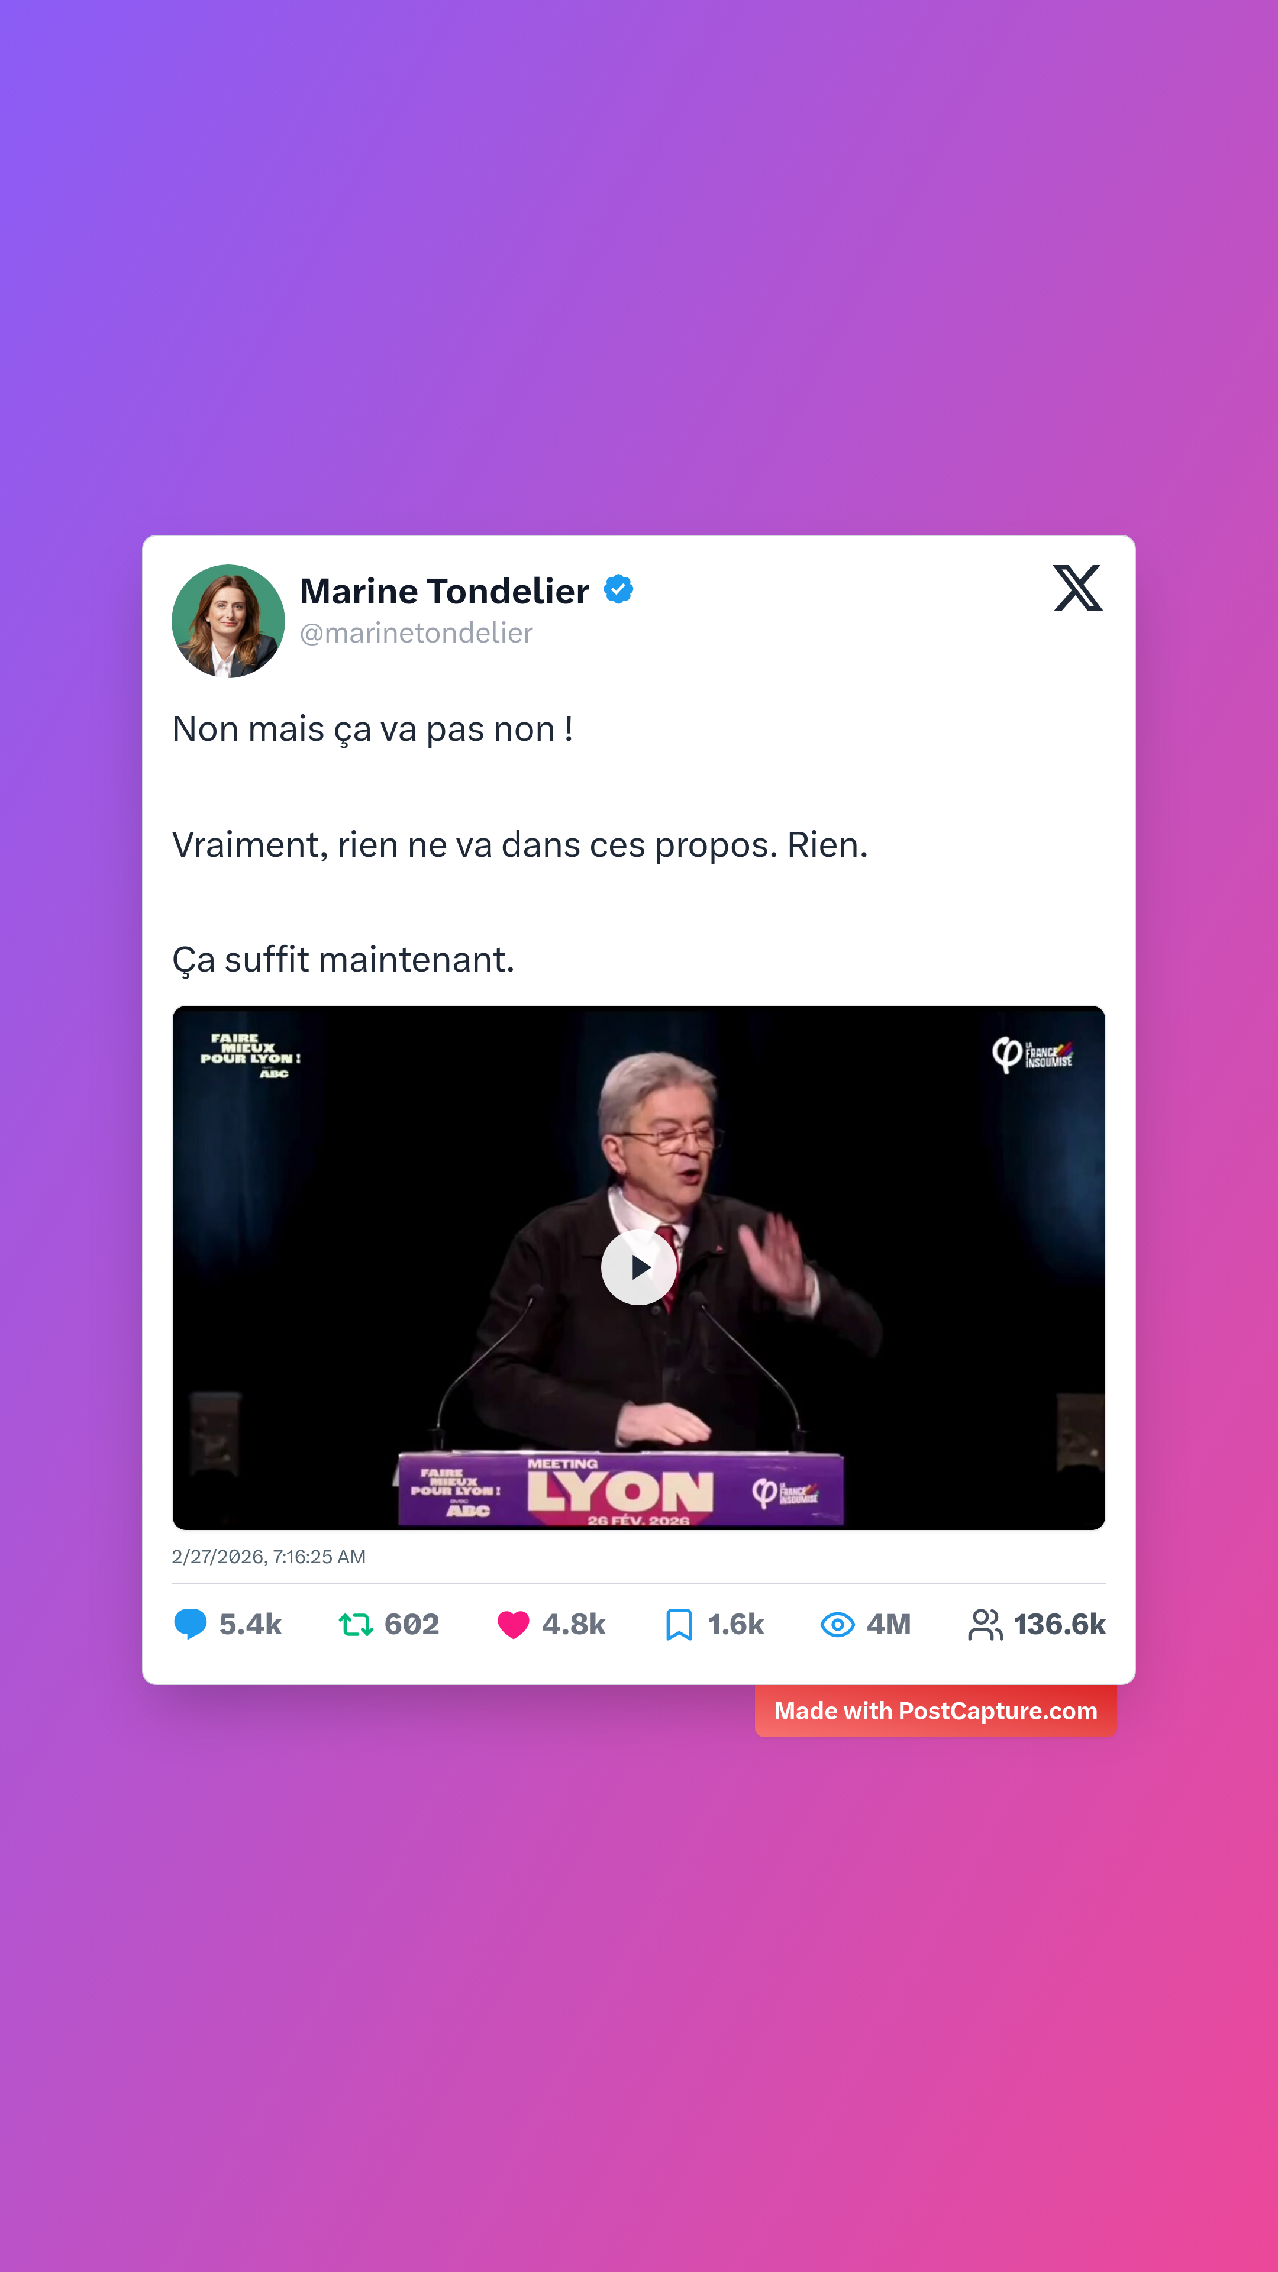Click the Made with PostCapture.com badge
Viewport: 1278px width, 2272px height.
point(936,1711)
